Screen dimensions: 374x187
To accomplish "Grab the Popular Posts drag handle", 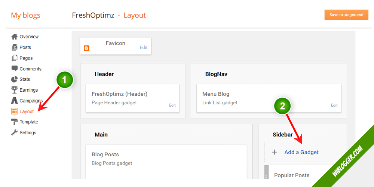I will (x=266, y=172).
